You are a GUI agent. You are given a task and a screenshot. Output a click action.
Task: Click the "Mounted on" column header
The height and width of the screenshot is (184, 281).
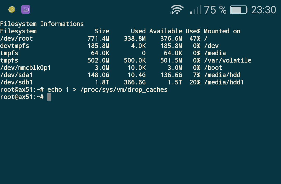222,31
